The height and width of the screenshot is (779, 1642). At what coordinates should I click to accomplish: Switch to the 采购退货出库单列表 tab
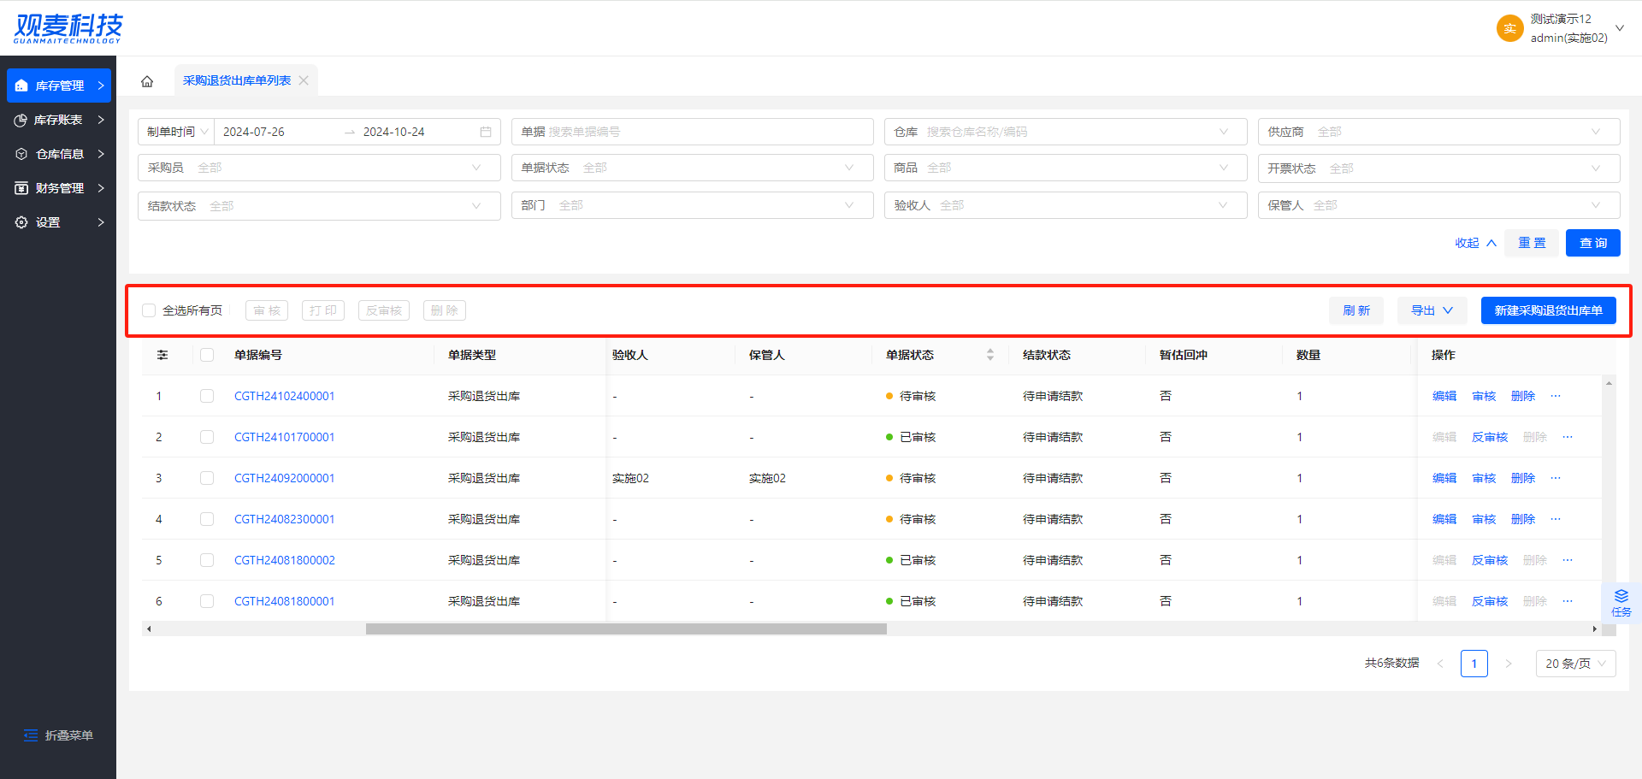pos(237,80)
